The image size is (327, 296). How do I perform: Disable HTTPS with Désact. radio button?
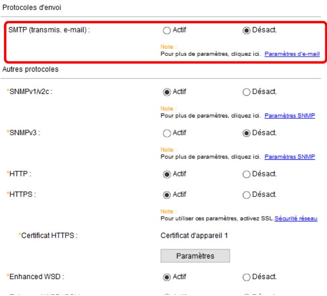(246, 195)
